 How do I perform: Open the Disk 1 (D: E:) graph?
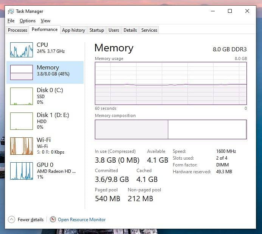click(x=22, y=121)
